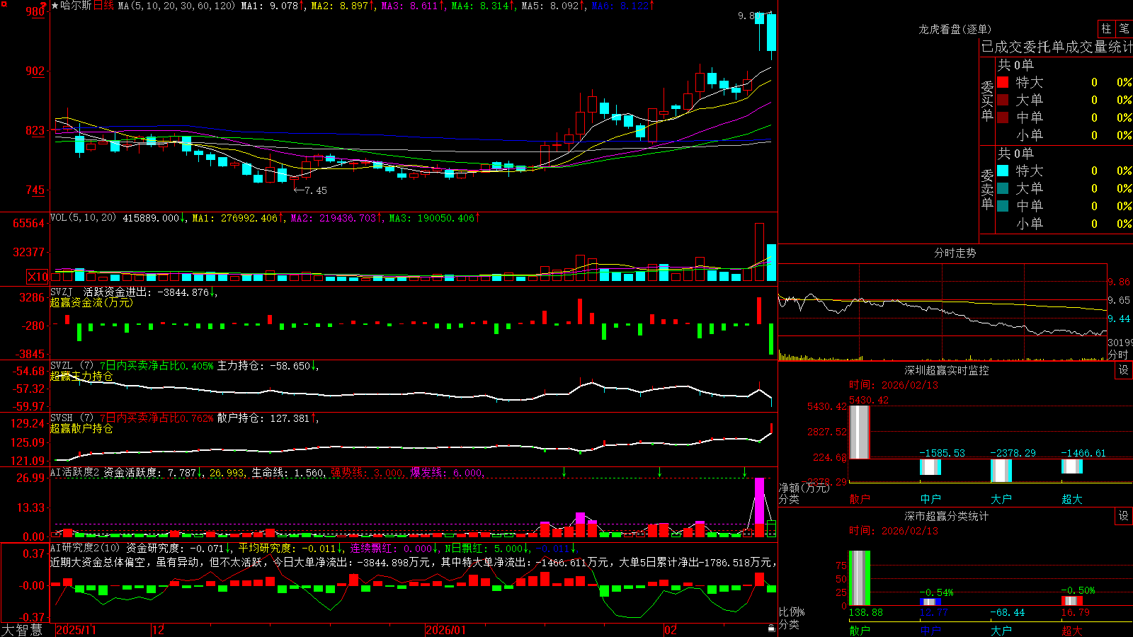Click the 已成交委托单成交量统计 header
This screenshot has height=637, width=1133.
click(x=1057, y=47)
